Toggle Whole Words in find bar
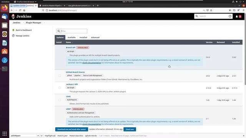The image size is (246, 138). tap(91, 136)
